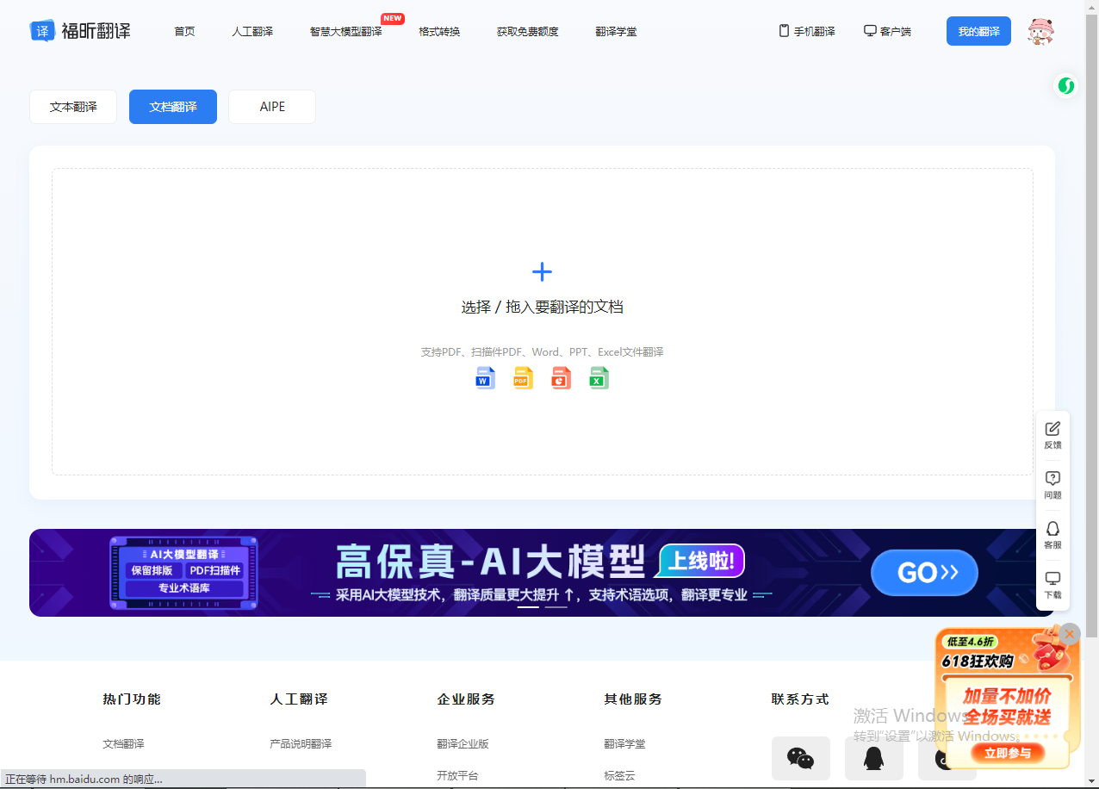Open footer link 标签云
Image resolution: width=1099 pixels, height=789 pixels.
tap(619, 775)
